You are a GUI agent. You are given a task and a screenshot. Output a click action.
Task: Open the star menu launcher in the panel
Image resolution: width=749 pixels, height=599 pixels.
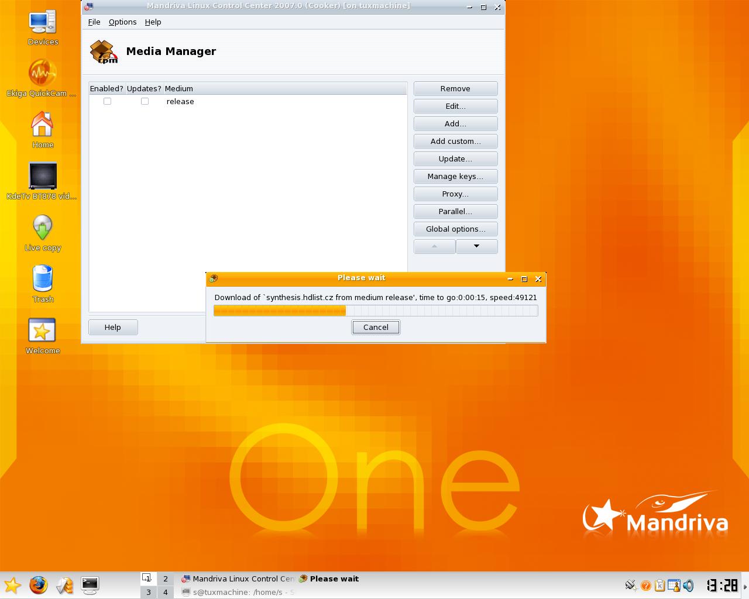click(x=12, y=585)
